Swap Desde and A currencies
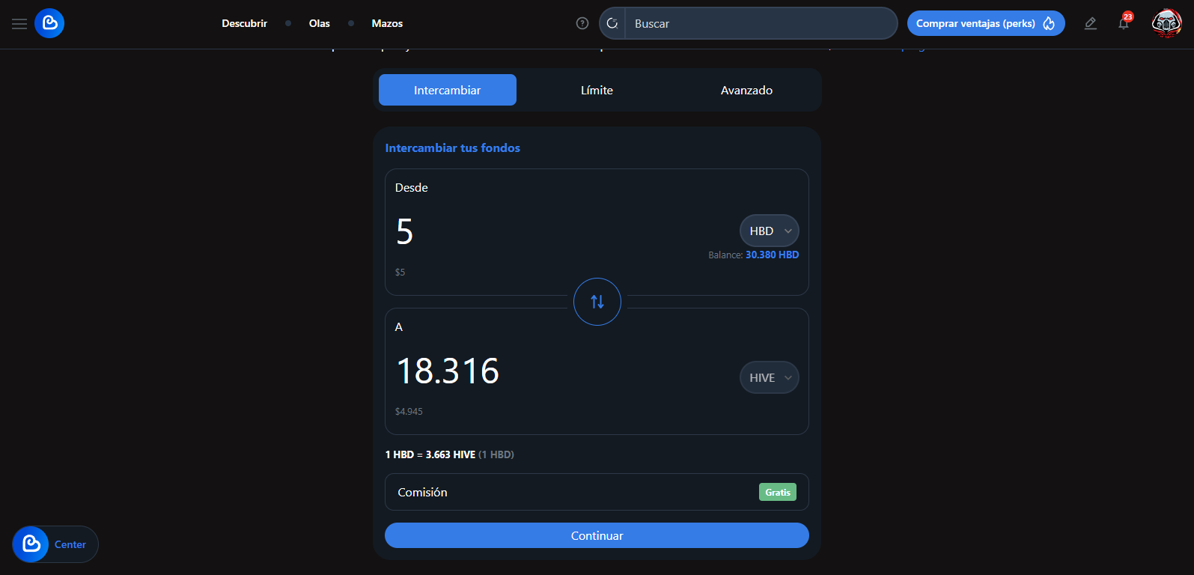1194x575 pixels. [x=597, y=302]
